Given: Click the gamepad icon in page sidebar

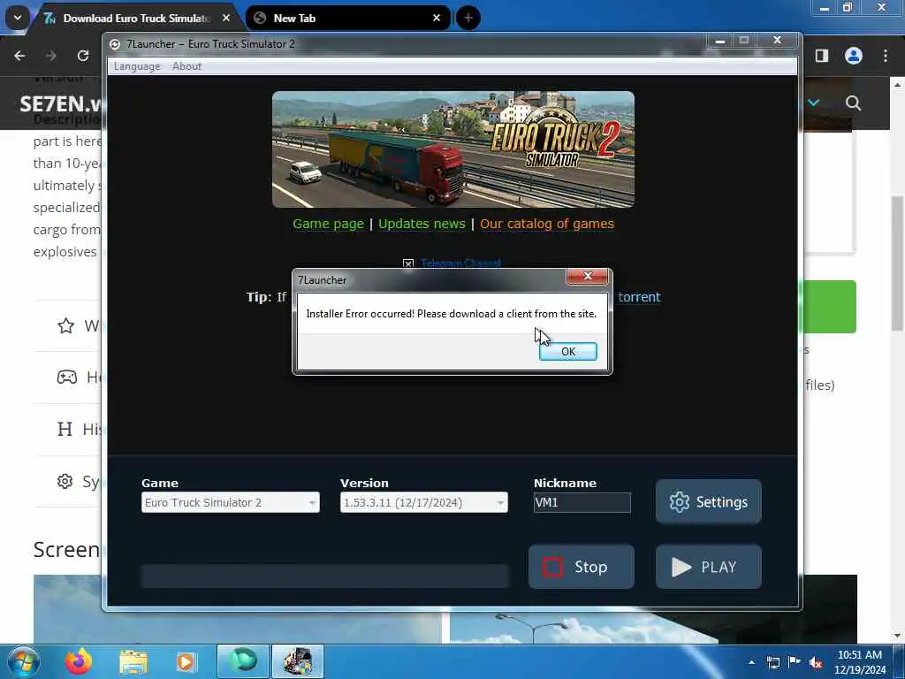Looking at the screenshot, I should (67, 377).
